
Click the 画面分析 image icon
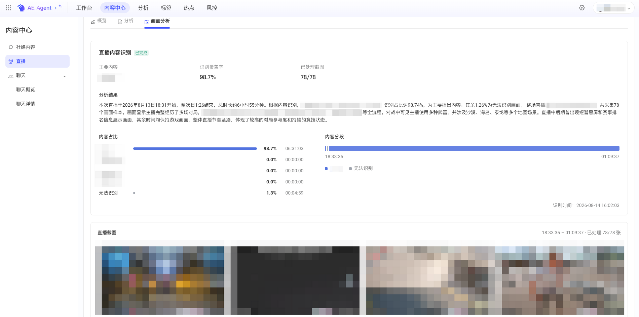[147, 22]
